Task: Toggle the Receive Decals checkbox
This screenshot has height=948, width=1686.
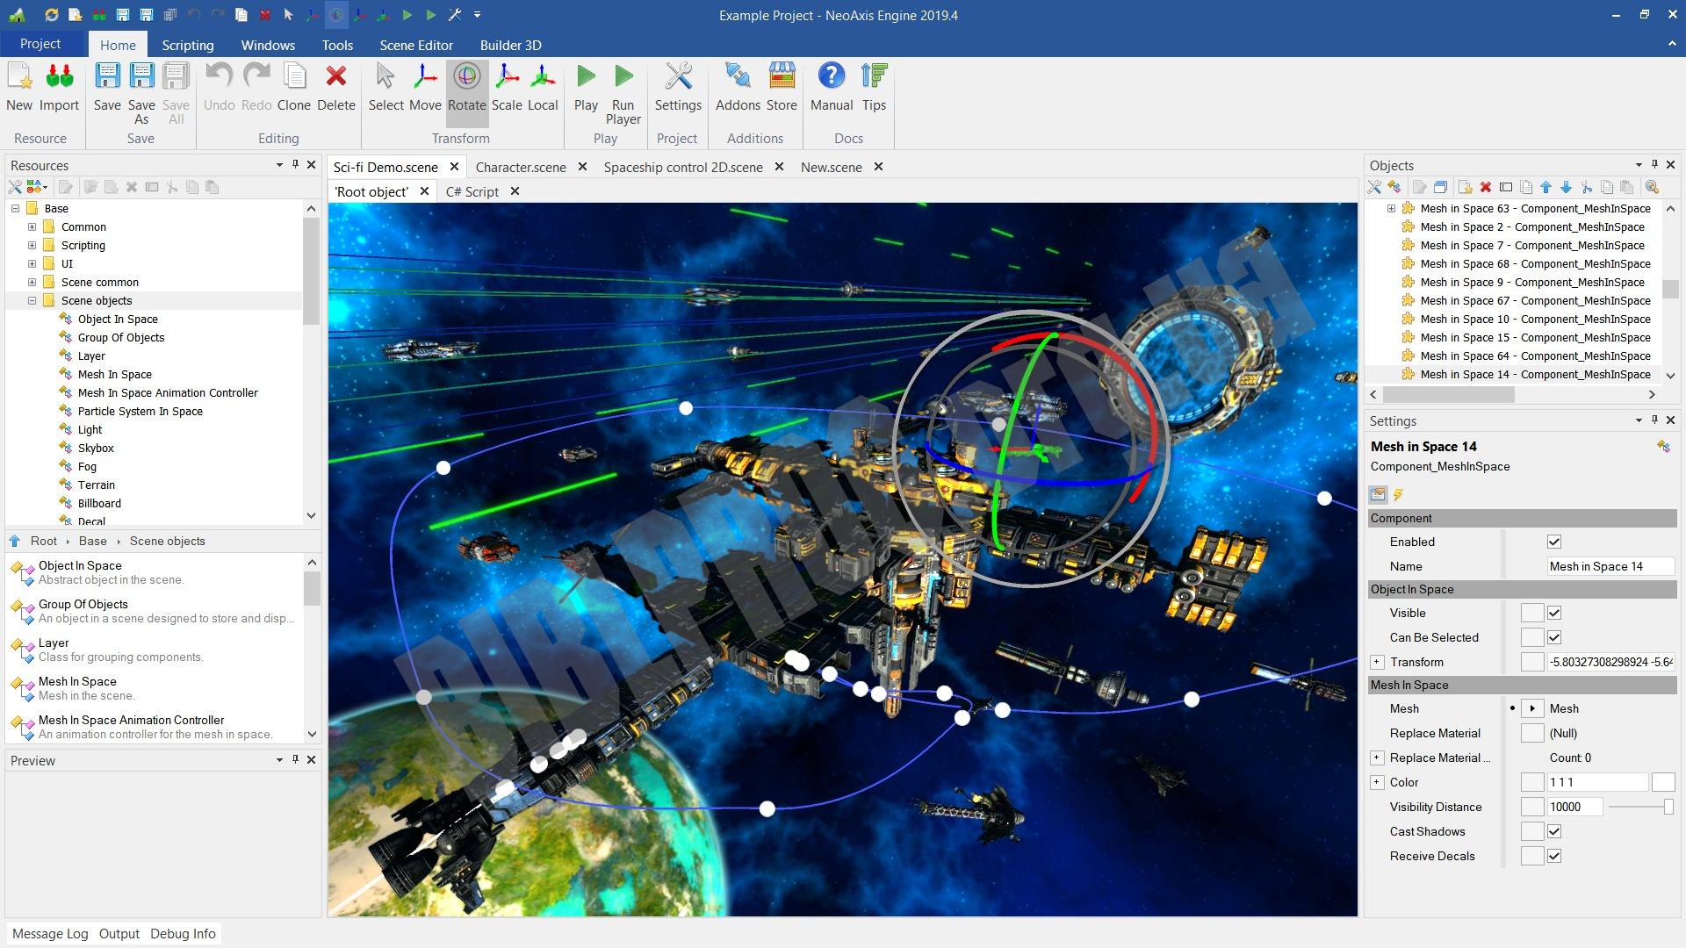Action: pyautogui.click(x=1554, y=856)
